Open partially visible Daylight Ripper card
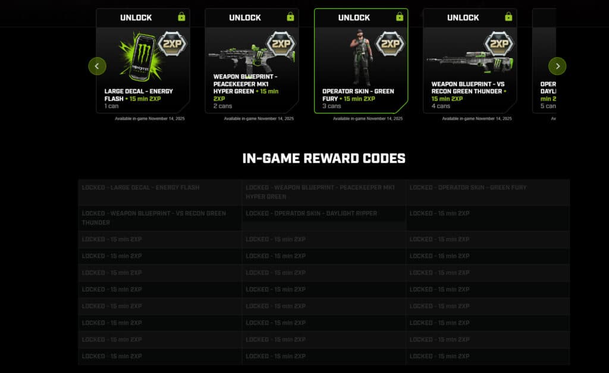Viewport: 609px width, 373px height. 544,61
